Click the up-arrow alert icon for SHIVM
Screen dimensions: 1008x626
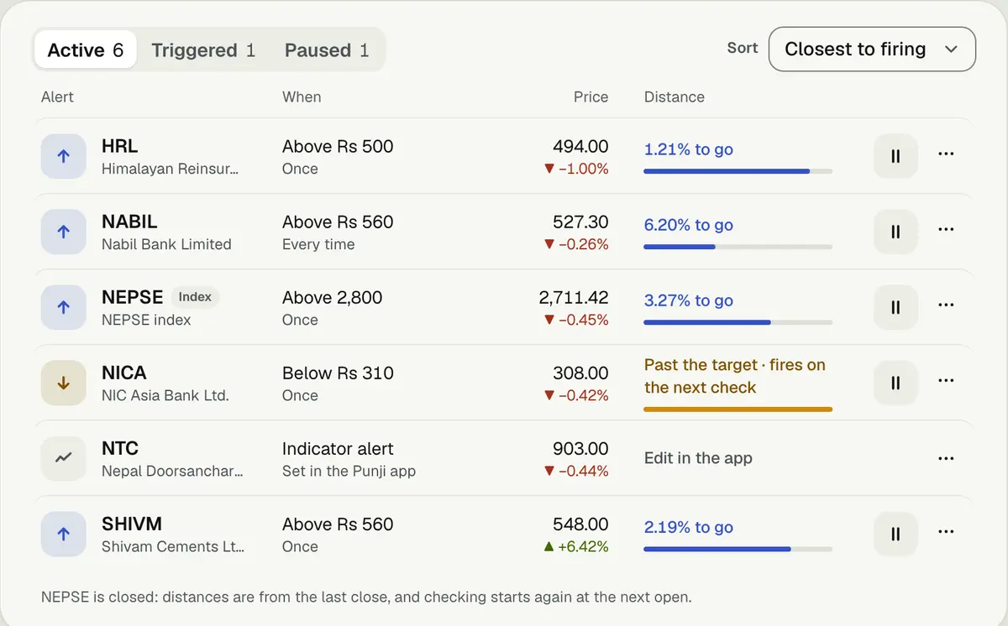coord(63,534)
